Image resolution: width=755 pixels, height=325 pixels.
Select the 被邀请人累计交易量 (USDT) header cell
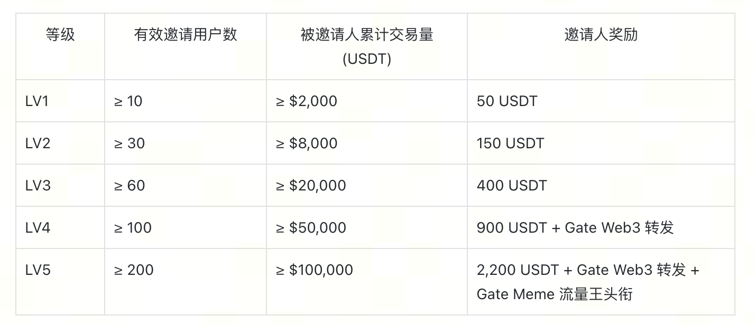click(x=366, y=46)
